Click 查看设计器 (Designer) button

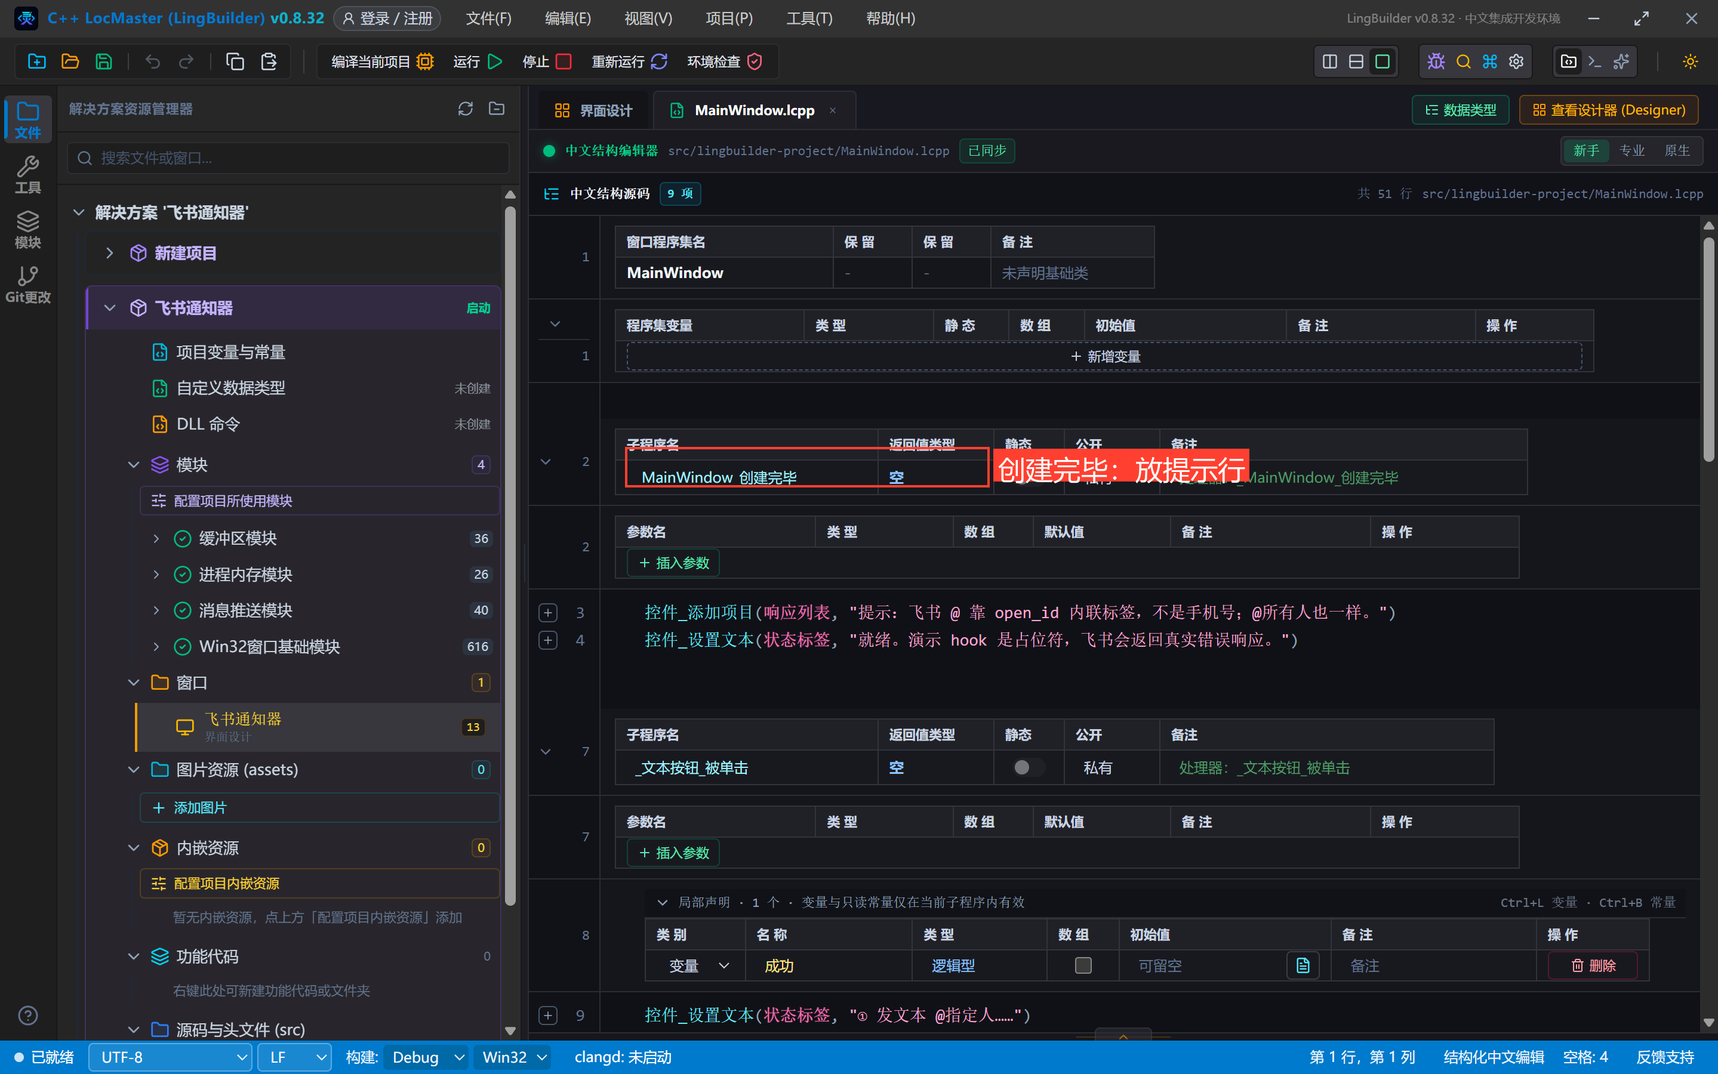tap(1609, 110)
